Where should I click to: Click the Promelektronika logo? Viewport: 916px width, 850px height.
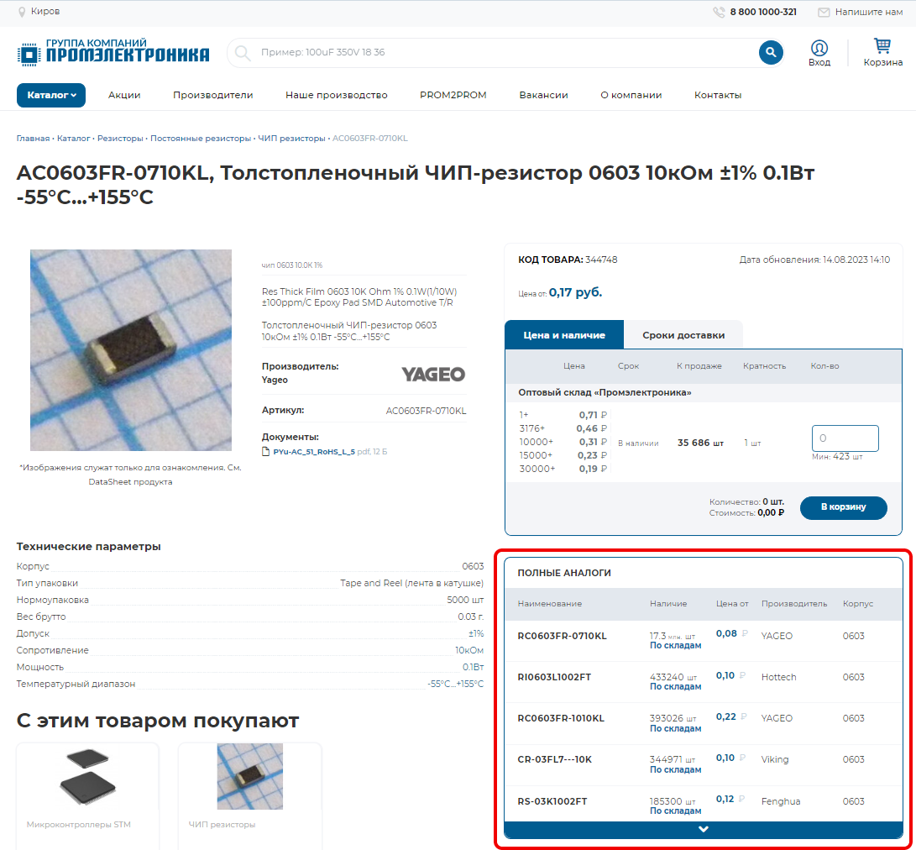113,52
